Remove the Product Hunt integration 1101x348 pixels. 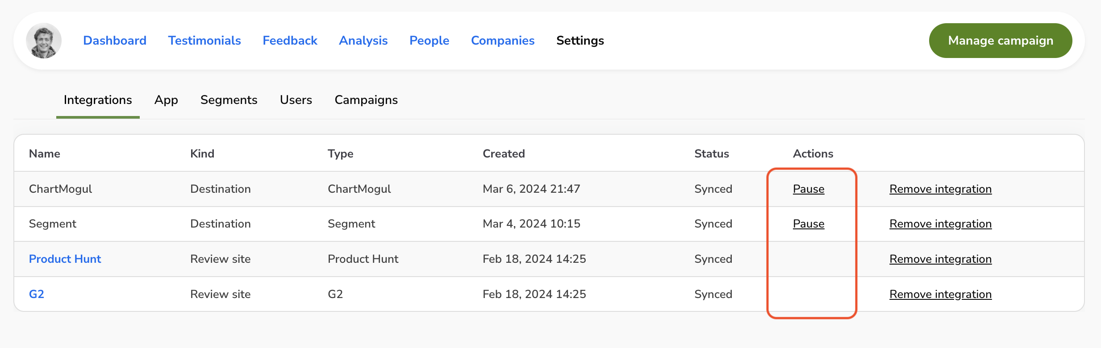coord(940,259)
